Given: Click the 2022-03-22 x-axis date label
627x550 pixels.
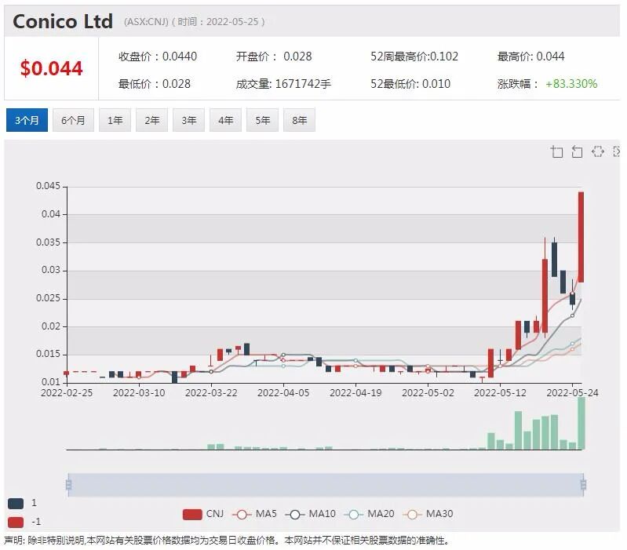Looking at the screenshot, I should (211, 393).
